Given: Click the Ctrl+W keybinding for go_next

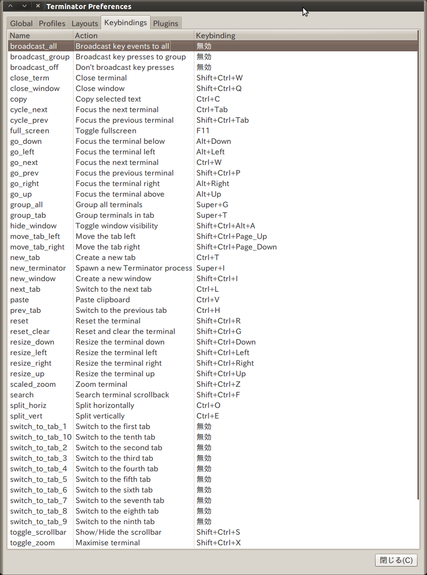Looking at the screenshot, I should coord(209,162).
